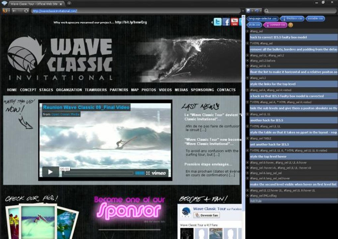Click the diamond app logo icon
Screen dimensions: 338x239
(4, 3)
